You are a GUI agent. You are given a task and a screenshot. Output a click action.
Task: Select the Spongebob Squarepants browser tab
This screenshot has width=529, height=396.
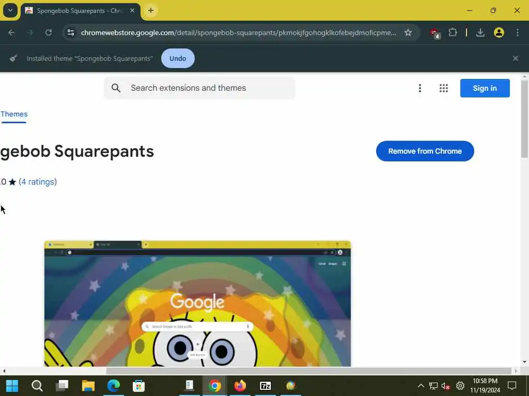[x=81, y=11]
